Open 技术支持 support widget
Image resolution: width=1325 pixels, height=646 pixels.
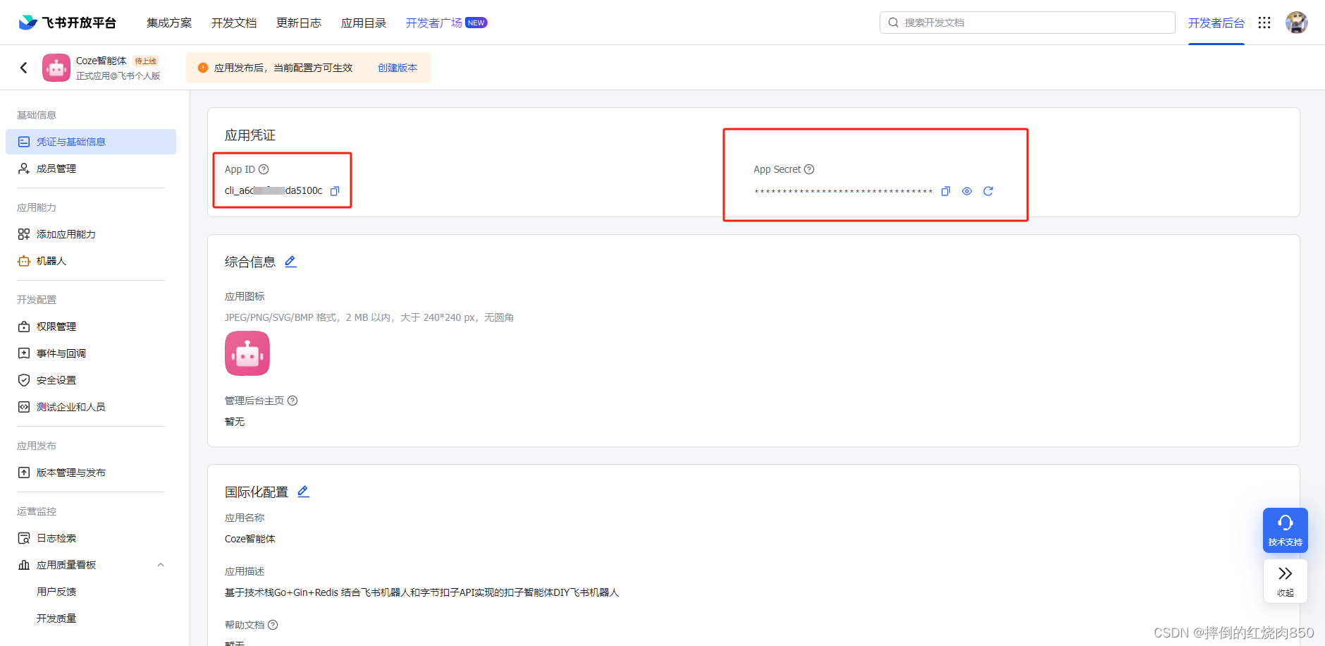[x=1285, y=530]
